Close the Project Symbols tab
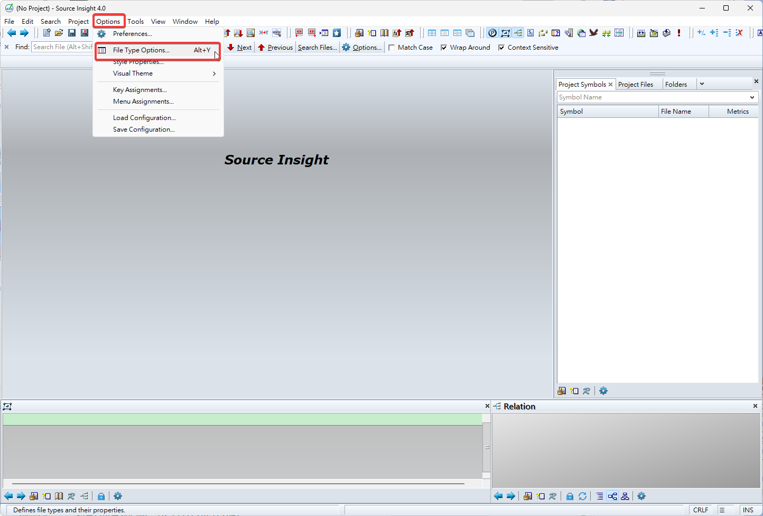The image size is (763, 516). click(610, 85)
